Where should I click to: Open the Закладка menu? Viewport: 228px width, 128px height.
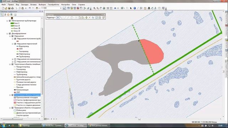[25, 5]
